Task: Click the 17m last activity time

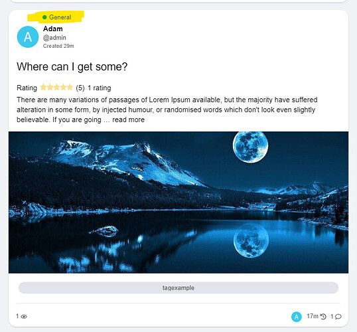Action: [313, 316]
